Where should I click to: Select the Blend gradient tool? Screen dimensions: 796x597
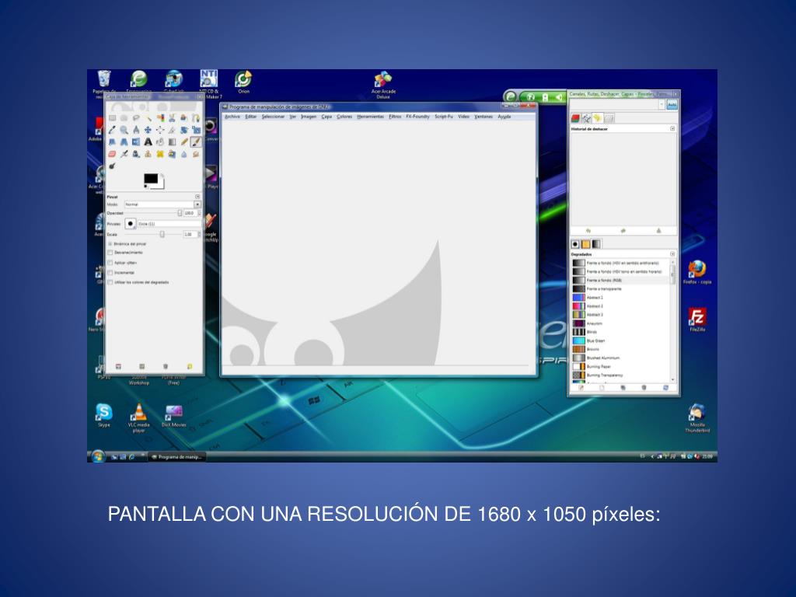[x=172, y=142]
